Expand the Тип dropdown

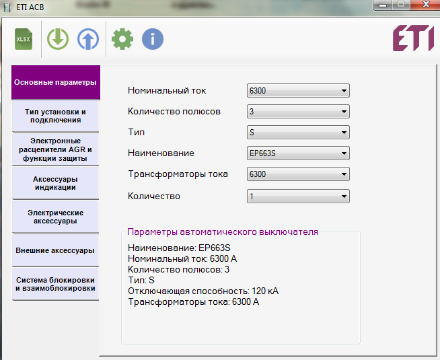pos(298,132)
